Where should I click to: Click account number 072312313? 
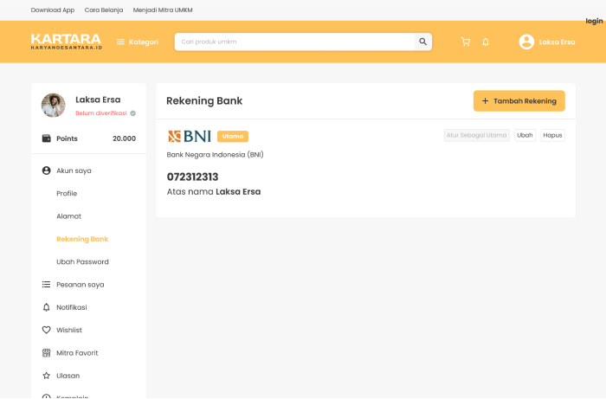point(192,177)
